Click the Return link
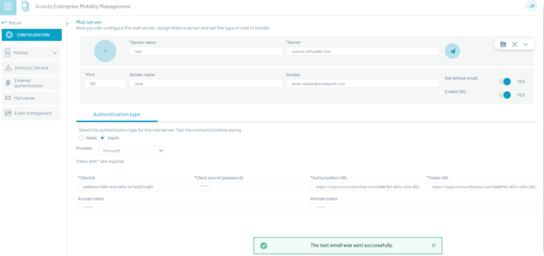Image resolution: width=544 pixels, height=256 pixels. point(12,22)
